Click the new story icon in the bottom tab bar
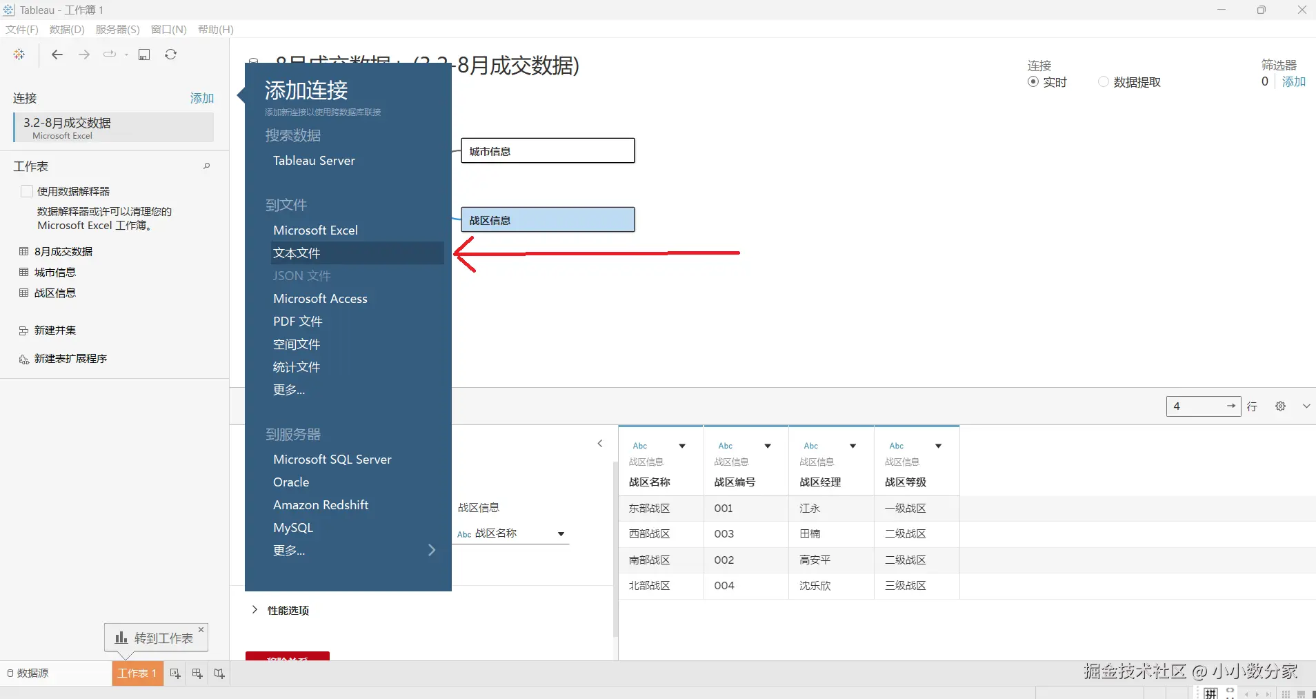This screenshot has width=1316, height=699. (219, 673)
